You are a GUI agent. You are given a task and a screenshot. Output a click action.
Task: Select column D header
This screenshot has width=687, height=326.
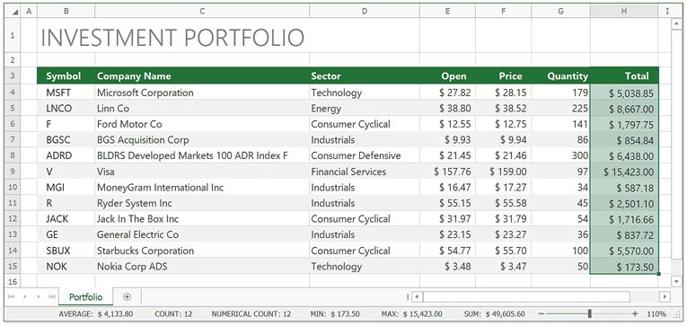[x=365, y=12]
